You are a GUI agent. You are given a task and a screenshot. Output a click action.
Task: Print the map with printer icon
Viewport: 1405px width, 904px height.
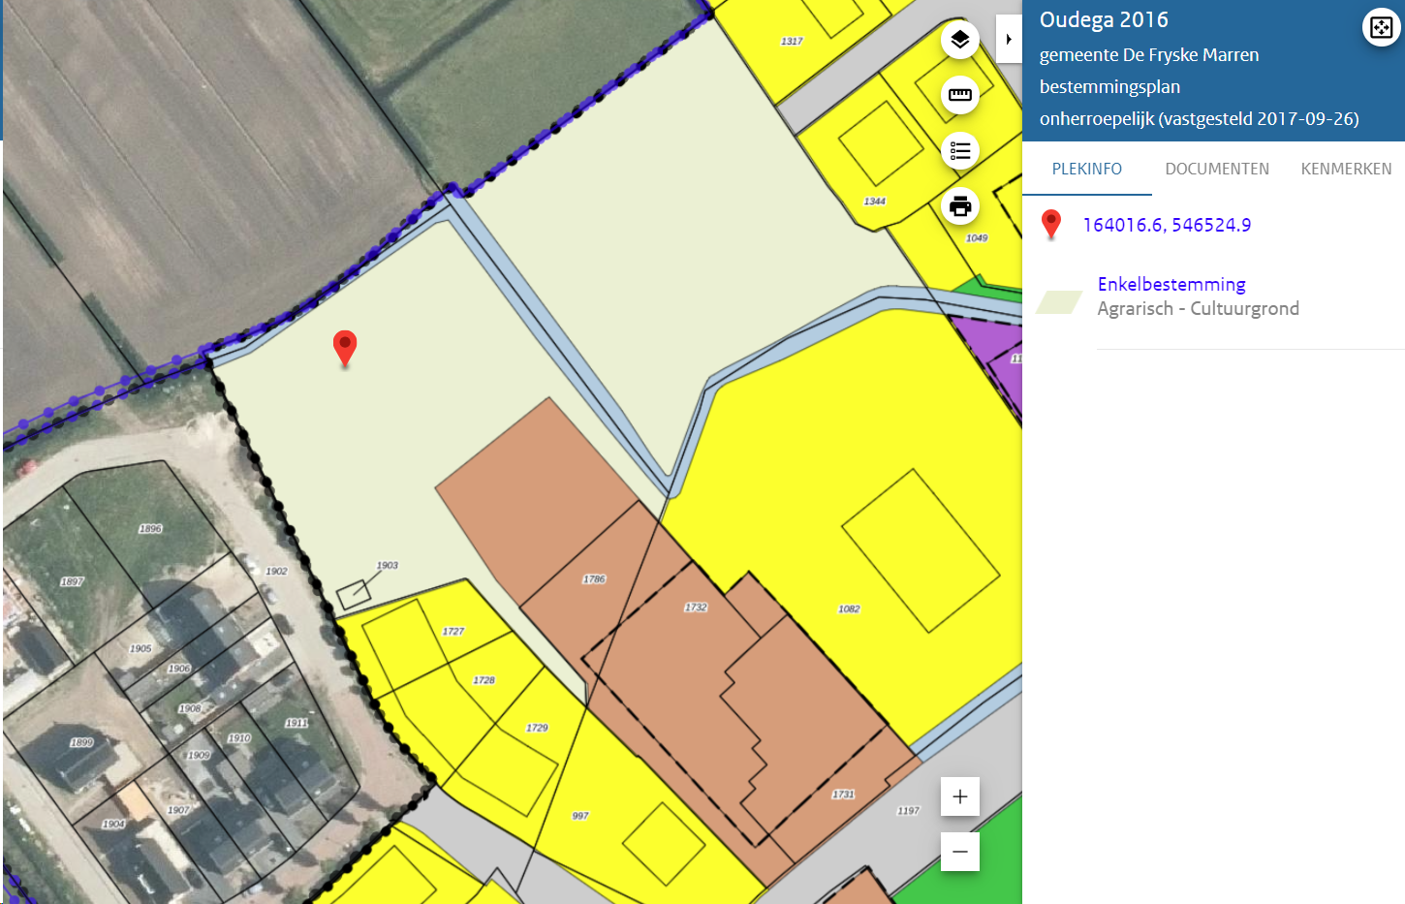pos(960,205)
